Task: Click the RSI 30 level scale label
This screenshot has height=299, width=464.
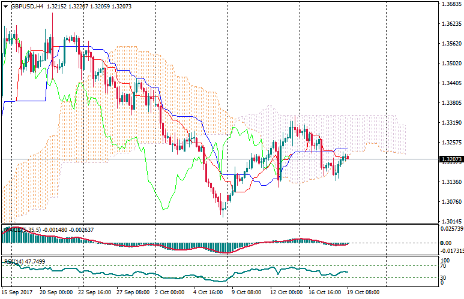Action: [444, 277]
